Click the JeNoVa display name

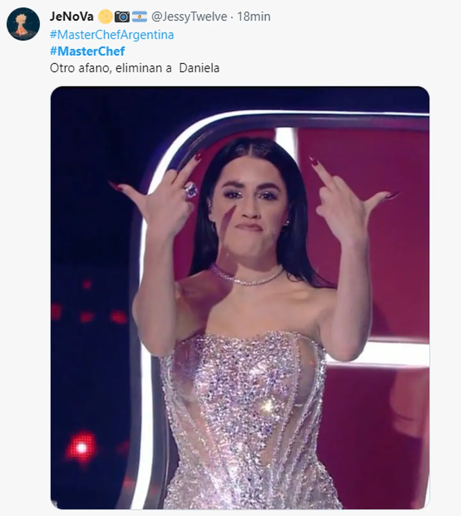71,16
